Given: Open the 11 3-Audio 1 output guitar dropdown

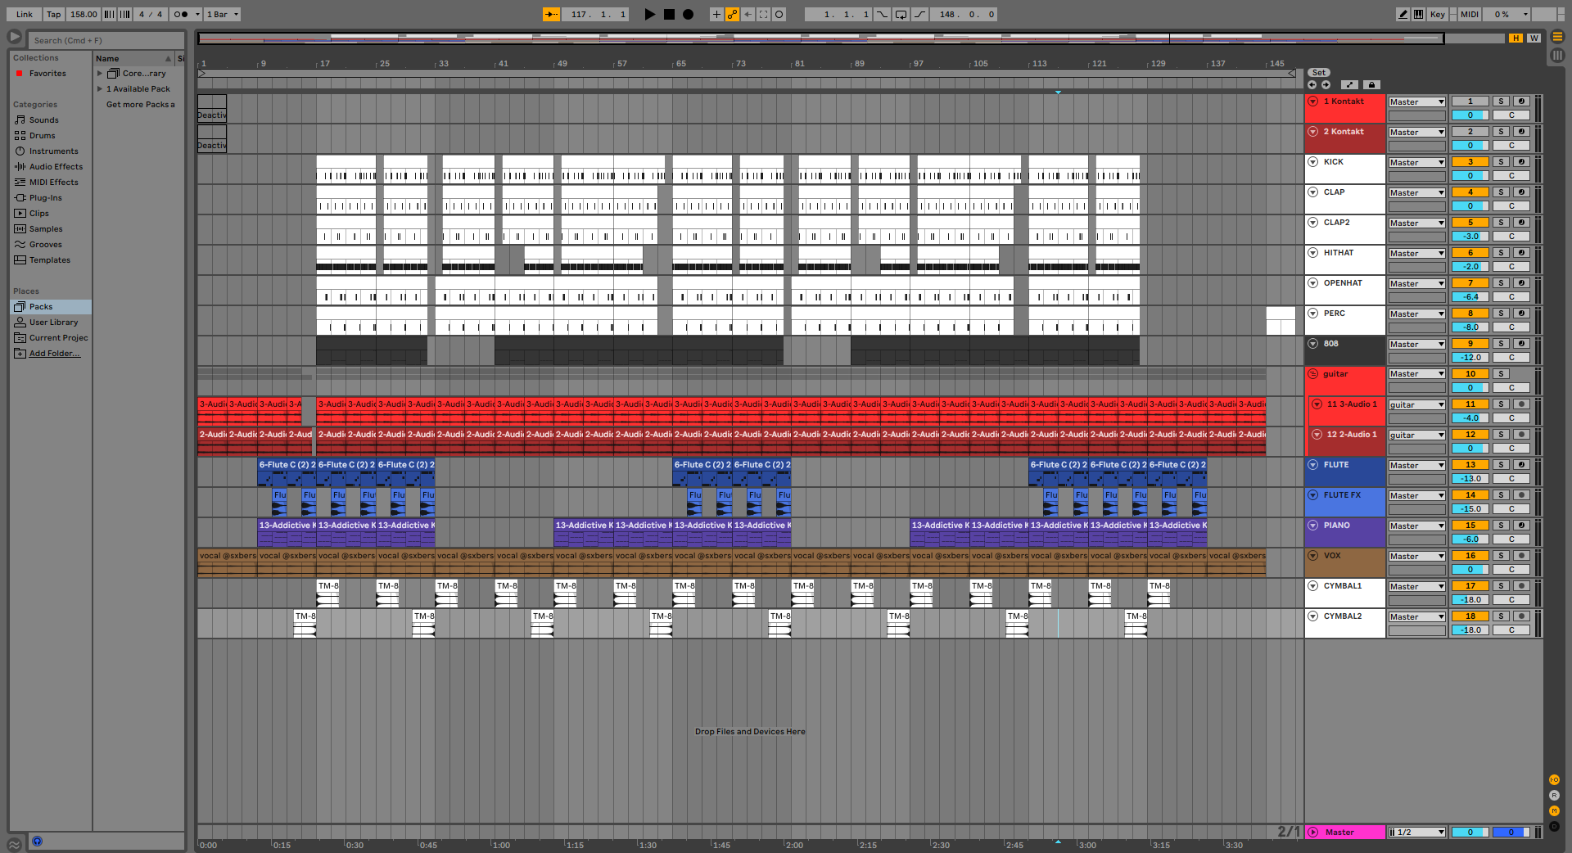Looking at the screenshot, I should (x=1417, y=405).
